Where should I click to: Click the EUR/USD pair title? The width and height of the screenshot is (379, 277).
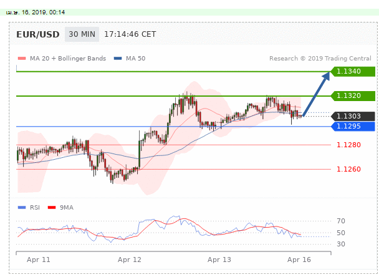click(37, 34)
